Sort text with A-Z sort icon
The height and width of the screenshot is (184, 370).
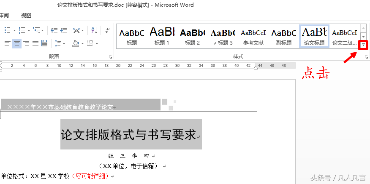(94, 30)
